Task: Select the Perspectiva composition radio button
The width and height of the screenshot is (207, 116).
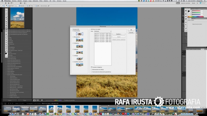Action: 73,37
